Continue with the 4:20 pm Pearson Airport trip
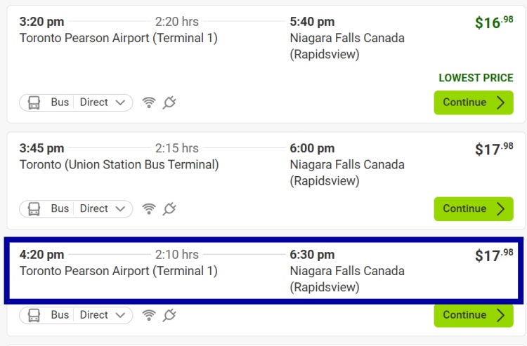 click(474, 315)
